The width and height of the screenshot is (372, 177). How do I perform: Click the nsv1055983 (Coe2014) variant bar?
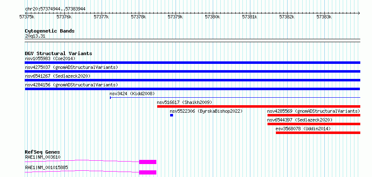coord(192,63)
